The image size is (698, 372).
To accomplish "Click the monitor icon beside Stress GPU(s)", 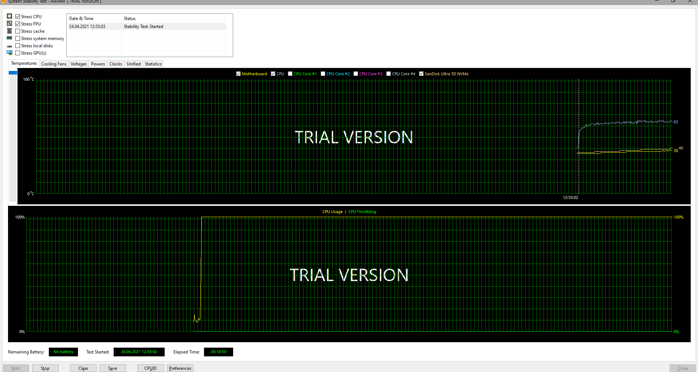I will click(9, 53).
